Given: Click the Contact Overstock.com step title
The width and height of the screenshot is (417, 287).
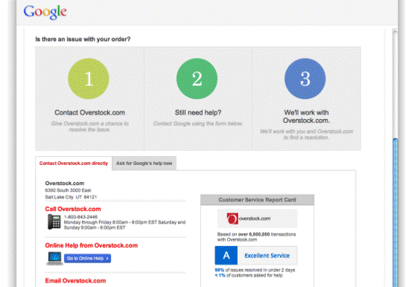Looking at the screenshot, I should (x=89, y=112).
